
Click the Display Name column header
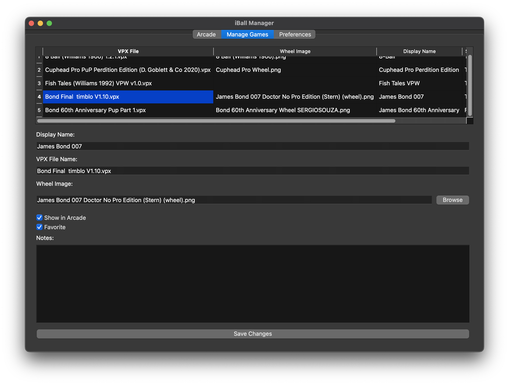[x=419, y=51]
